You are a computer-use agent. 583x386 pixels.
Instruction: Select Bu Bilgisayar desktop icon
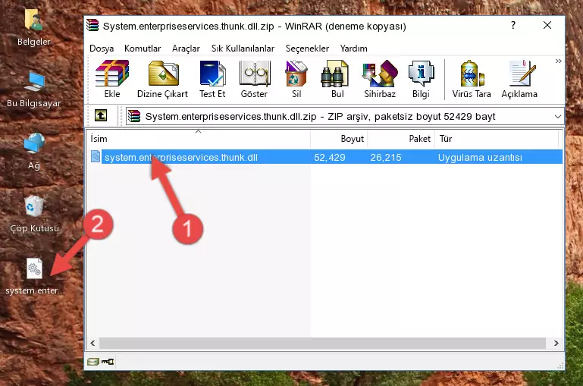(x=33, y=90)
